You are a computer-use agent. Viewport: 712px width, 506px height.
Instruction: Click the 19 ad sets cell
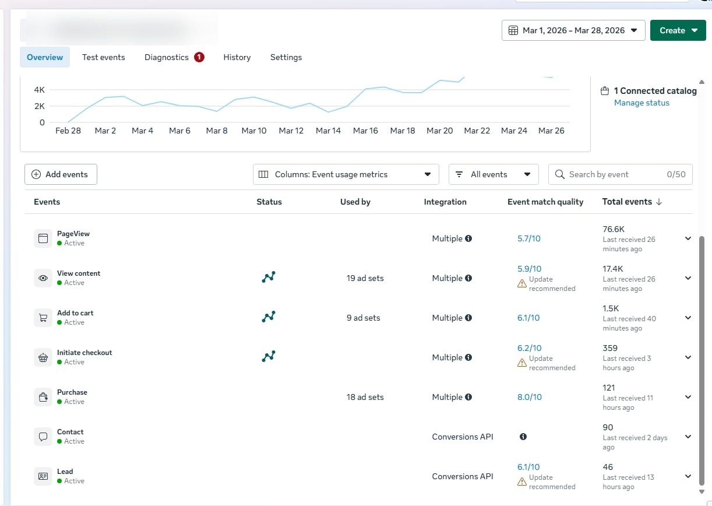coord(365,278)
